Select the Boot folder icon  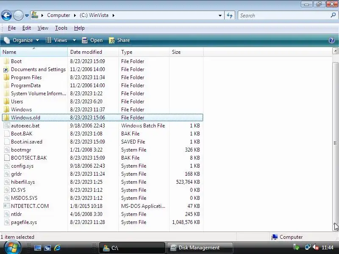tap(7, 61)
